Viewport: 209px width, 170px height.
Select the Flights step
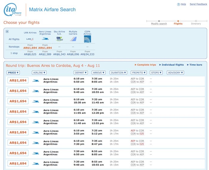[x=178, y=24]
